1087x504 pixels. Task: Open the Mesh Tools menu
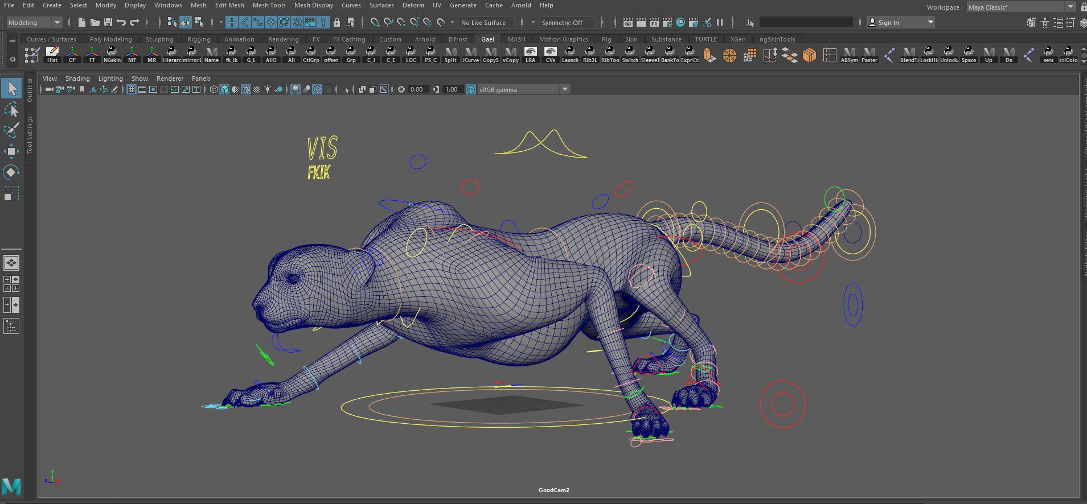(x=269, y=5)
